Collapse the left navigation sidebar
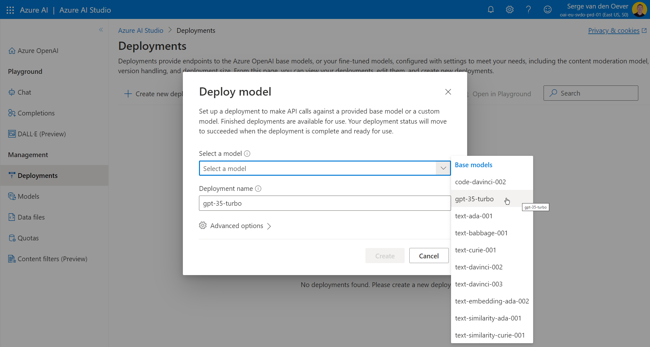 point(101,30)
